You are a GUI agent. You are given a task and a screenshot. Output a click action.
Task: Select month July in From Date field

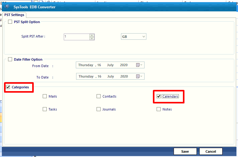pyautogui.click(x=110, y=65)
